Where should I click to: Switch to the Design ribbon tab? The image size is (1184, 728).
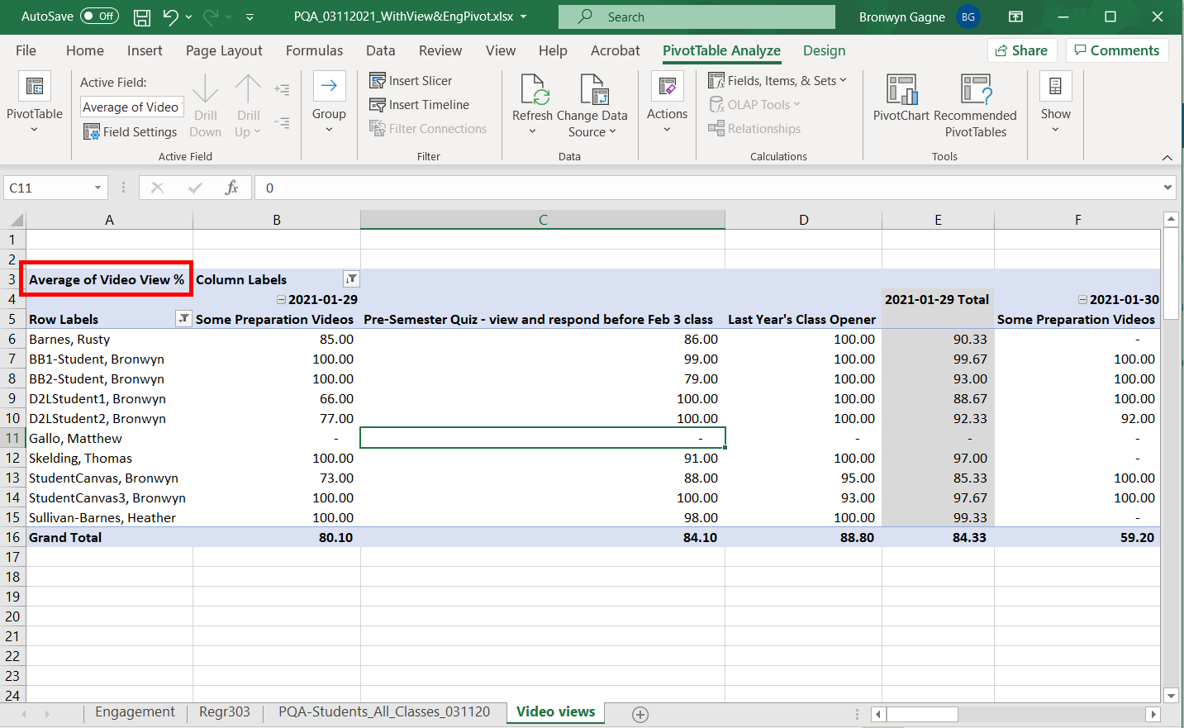824,50
